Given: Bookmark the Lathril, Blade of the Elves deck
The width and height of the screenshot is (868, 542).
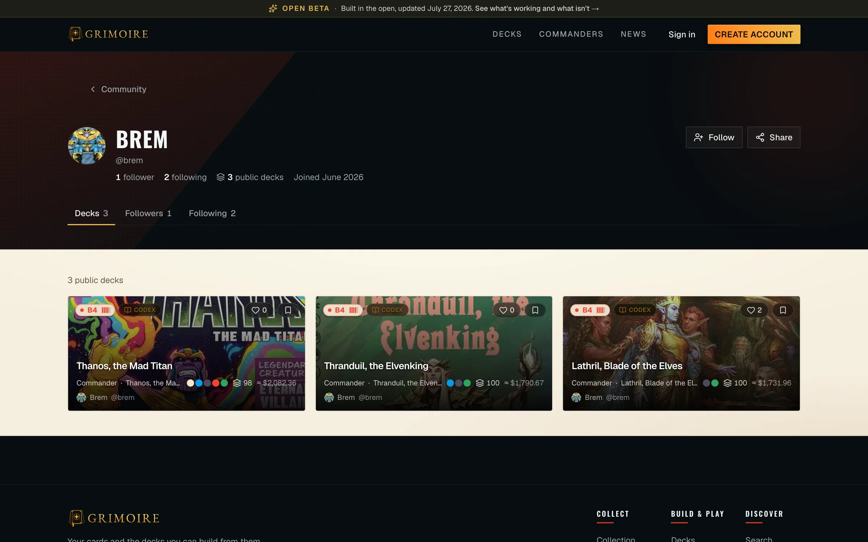Looking at the screenshot, I should [783, 310].
